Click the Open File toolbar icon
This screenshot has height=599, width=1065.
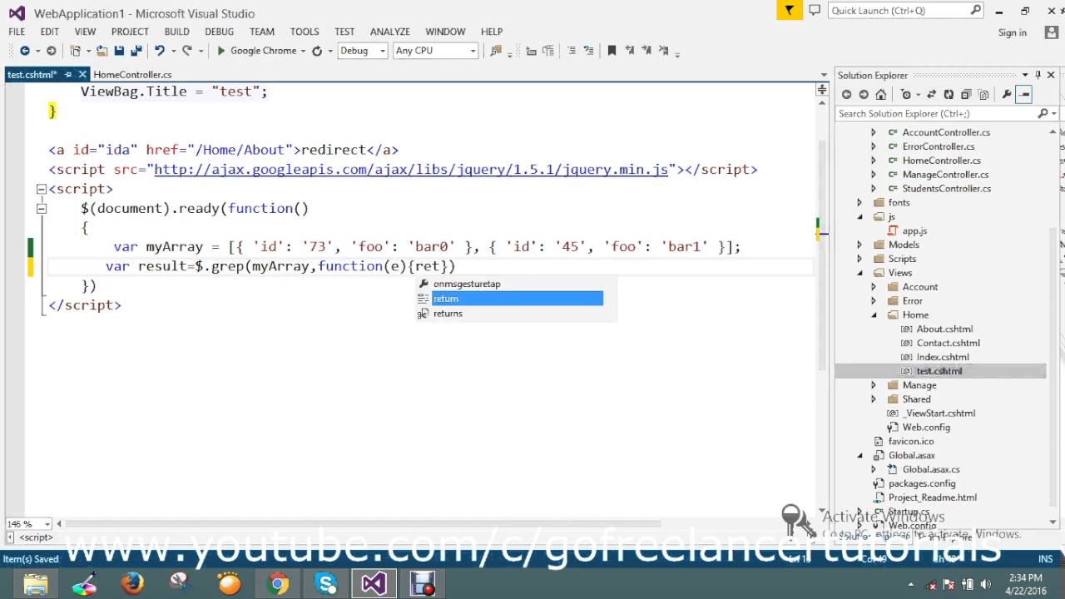point(102,51)
